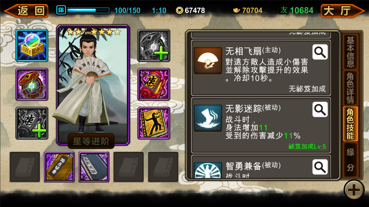The height and width of the screenshot is (207, 369).
Task: Inspect 无影迷踪 skill with magnifier
Action: [x=320, y=110]
